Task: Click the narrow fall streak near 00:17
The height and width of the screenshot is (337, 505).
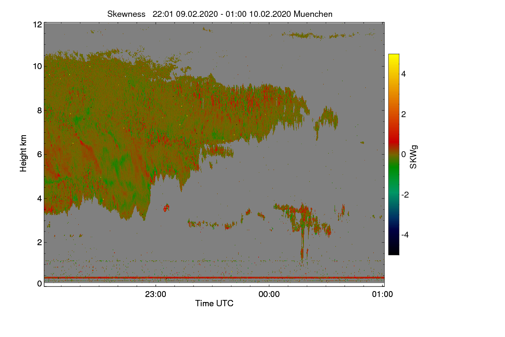Action: (x=302, y=245)
